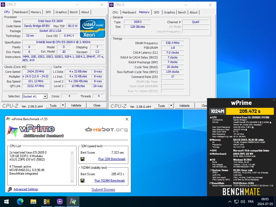The image size is (276, 207).
Task: Click the wrench icon near Advanced Settings
Action: [x=10, y=189]
